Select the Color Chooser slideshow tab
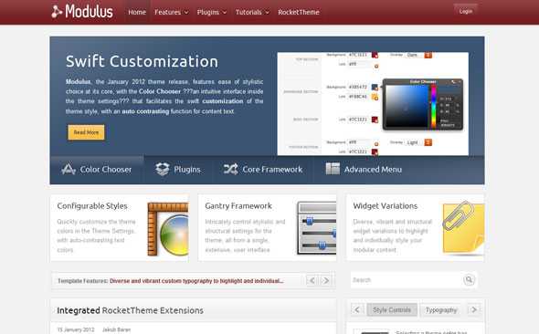Image resolution: width=539 pixels, height=334 pixels. coord(97,169)
